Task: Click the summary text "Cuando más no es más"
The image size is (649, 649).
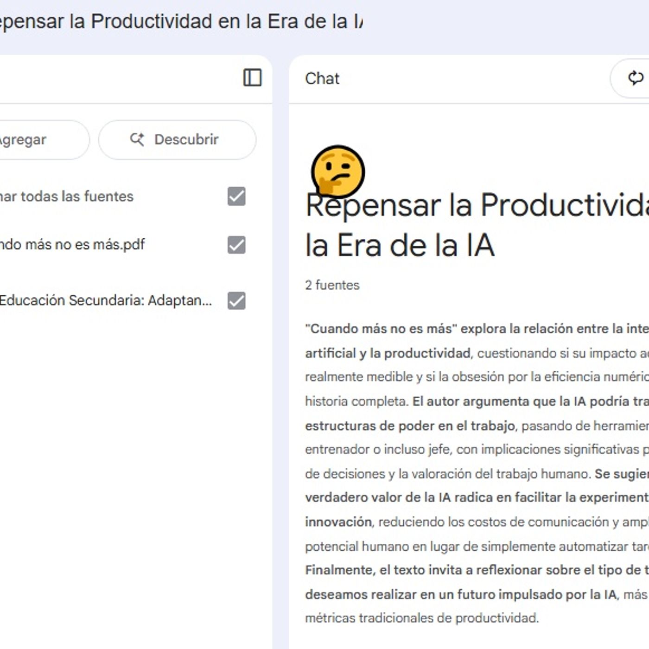Action: point(381,329)
